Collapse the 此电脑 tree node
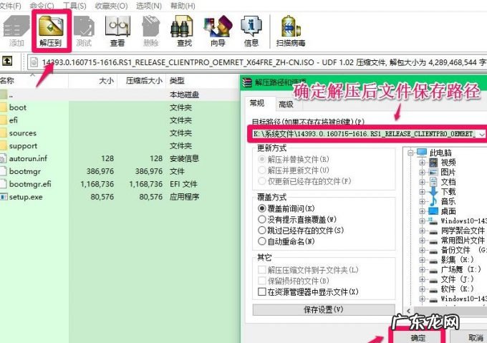 [x=411, y=153]
